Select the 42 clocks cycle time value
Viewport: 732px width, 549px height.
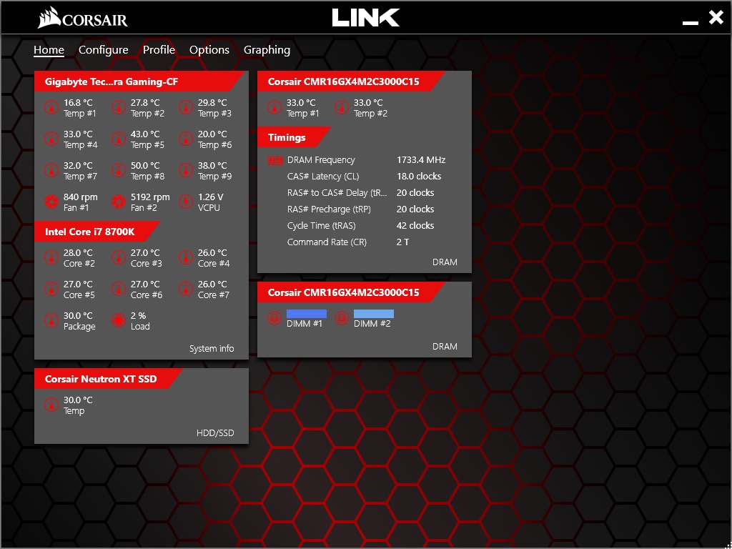pyautogui.click(x=415, y=225)
